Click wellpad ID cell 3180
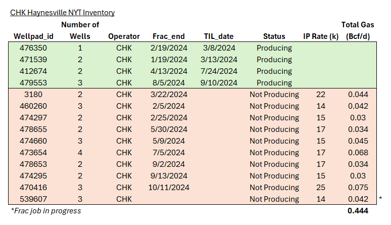This screenshot has width=391, height=225. [x=33, y=95]
